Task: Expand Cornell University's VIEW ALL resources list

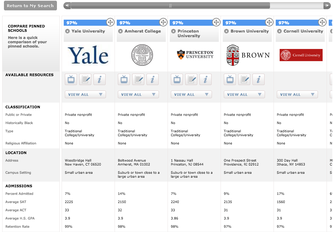Action: 297,94
